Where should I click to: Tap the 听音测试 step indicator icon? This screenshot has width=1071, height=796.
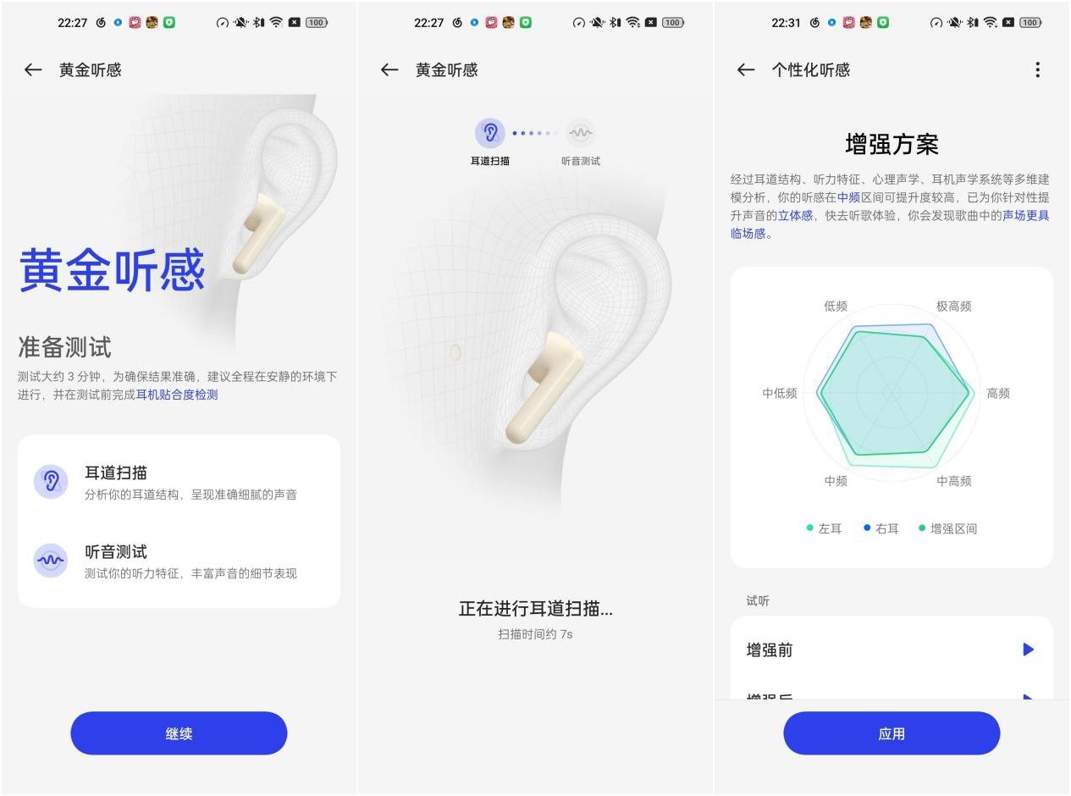coord(581,133)
